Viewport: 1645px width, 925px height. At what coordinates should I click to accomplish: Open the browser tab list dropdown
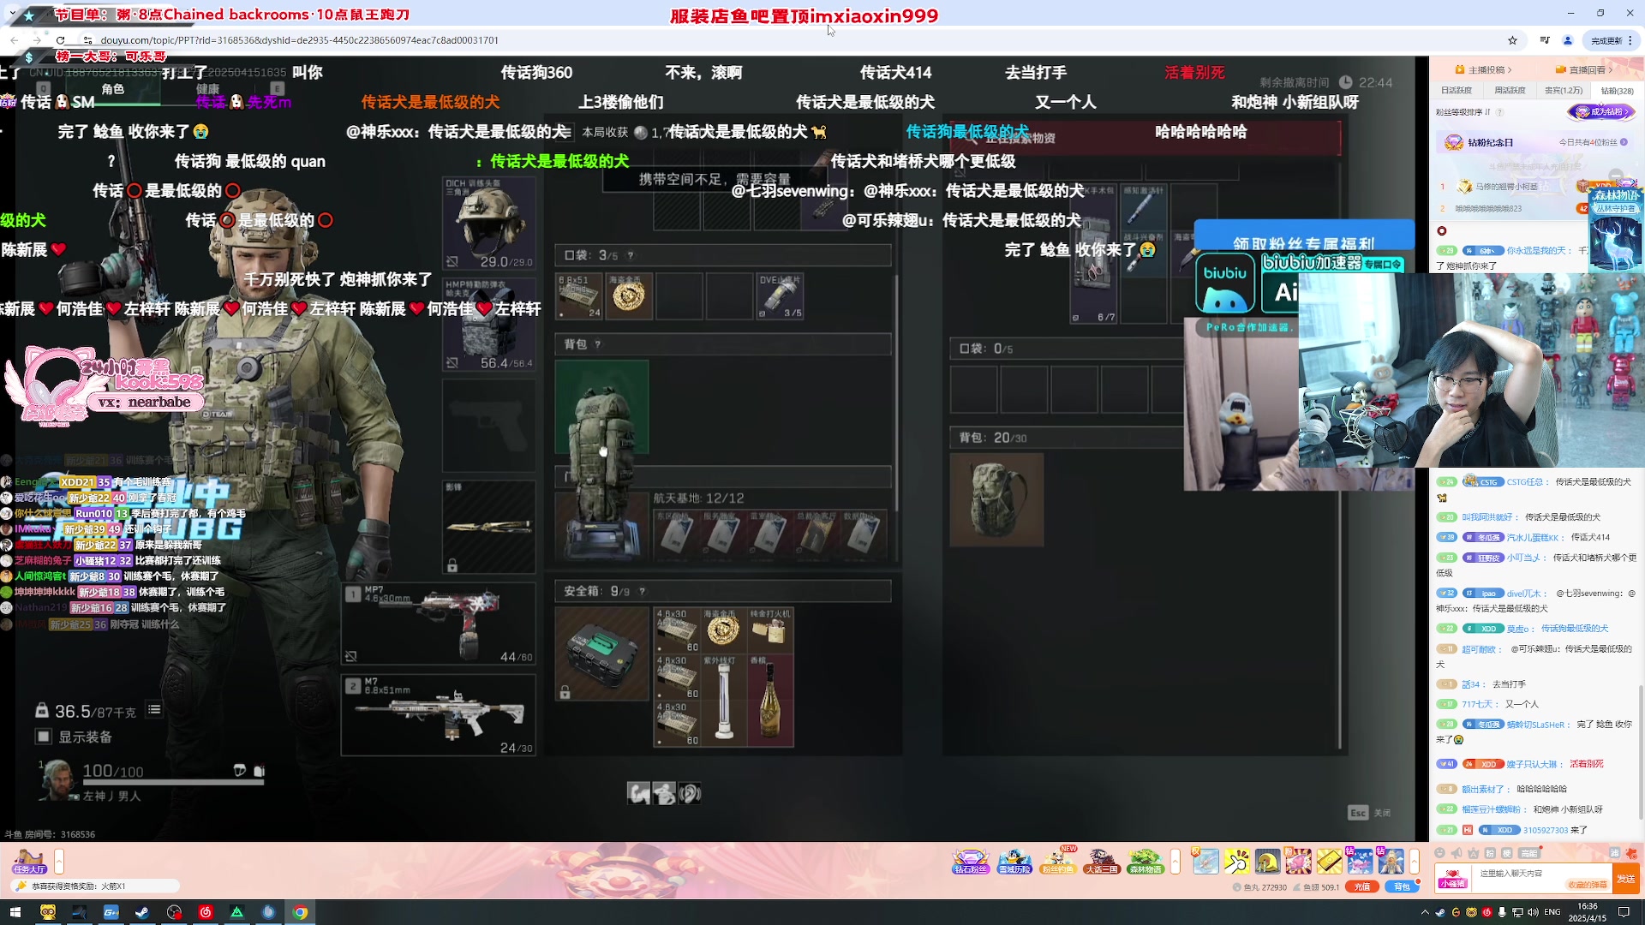pyautogui.click(x=12, y=13)
